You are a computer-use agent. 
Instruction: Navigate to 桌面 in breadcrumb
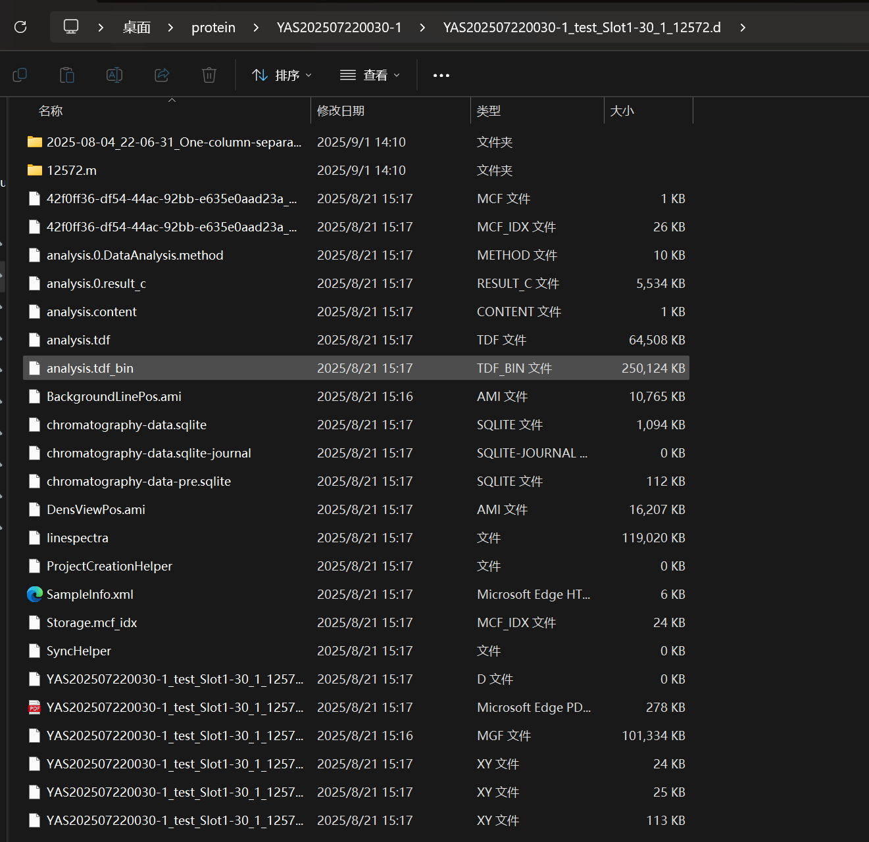(137, 28)
